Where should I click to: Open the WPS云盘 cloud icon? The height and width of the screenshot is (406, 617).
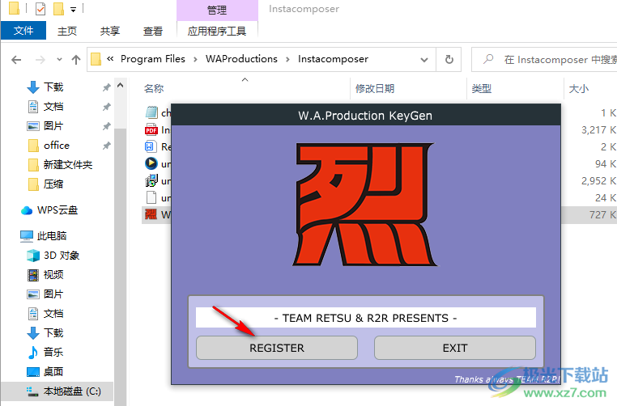tap(27, 210)
